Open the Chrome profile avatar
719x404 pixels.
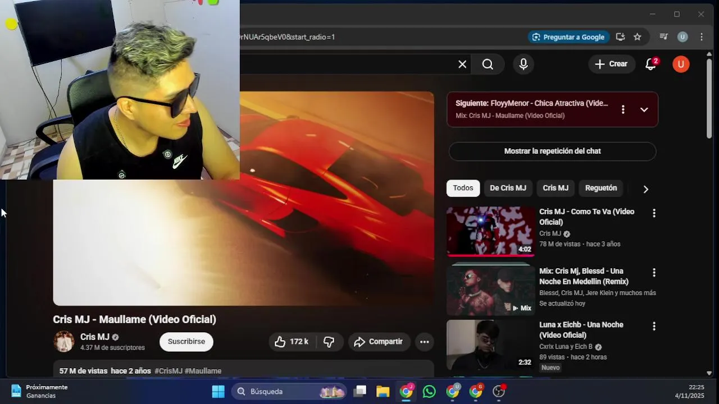[x=682, y=37]
